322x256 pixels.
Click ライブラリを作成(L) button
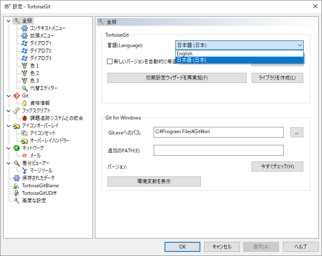[277, 78]
